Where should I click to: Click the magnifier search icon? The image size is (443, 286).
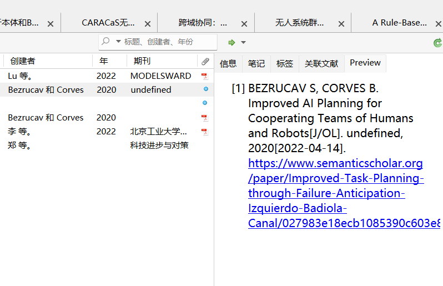[105, 42]
